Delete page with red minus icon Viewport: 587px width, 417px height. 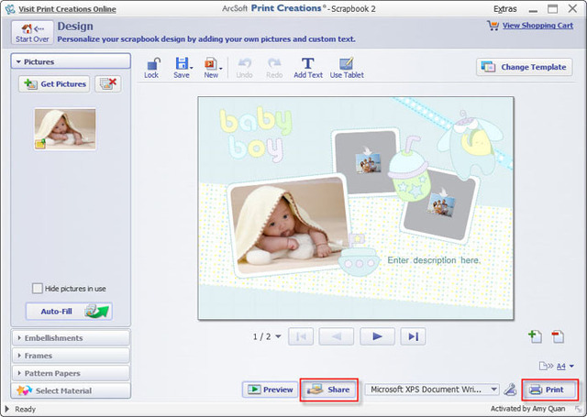558,336
